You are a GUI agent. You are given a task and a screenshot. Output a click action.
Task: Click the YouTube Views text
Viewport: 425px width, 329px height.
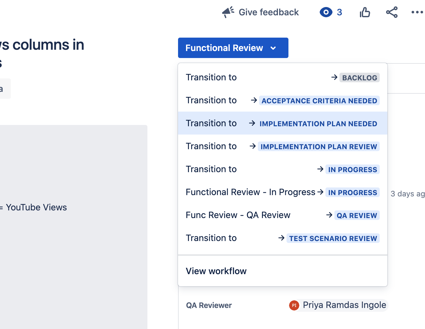(x=36, y=207)
